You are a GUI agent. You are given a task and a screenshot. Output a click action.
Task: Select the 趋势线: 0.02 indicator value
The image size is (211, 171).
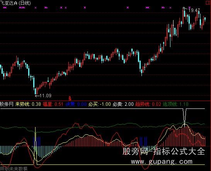[x=148, y=104]
